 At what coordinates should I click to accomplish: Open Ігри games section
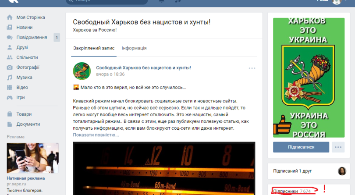click(21, 98)
